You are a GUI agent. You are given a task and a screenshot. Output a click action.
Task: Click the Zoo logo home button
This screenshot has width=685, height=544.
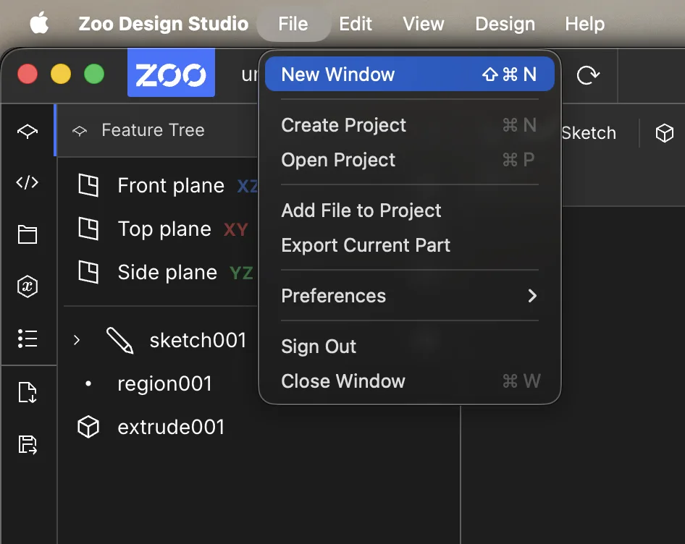pos(171,72)
